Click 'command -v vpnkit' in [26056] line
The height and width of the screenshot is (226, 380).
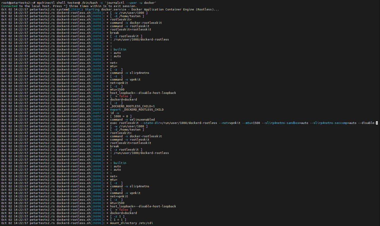pyautogui.click(x=125, y=80)
